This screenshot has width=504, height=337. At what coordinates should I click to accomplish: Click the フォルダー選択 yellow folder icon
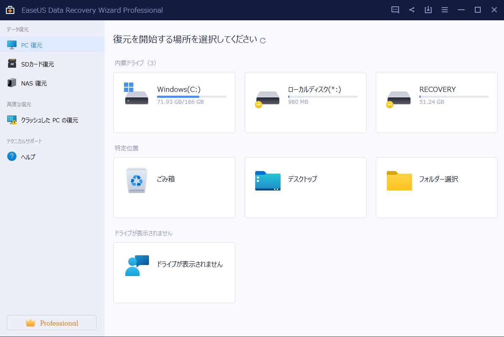tap(399, 181)
